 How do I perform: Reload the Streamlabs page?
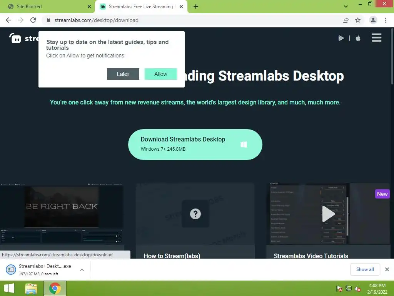pyautogui.click(x=33, y=20)
